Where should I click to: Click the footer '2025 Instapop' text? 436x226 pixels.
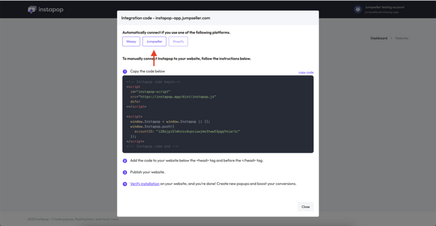tap(73, 219)
